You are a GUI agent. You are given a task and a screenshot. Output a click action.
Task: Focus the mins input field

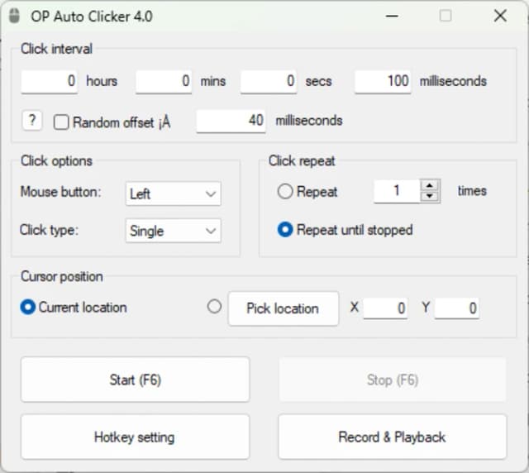tap(164, 81)
